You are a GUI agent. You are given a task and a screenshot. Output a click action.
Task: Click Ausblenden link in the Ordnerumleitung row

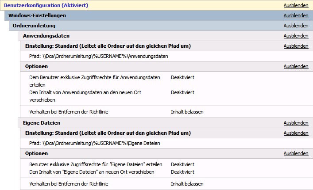pos(296,26)
